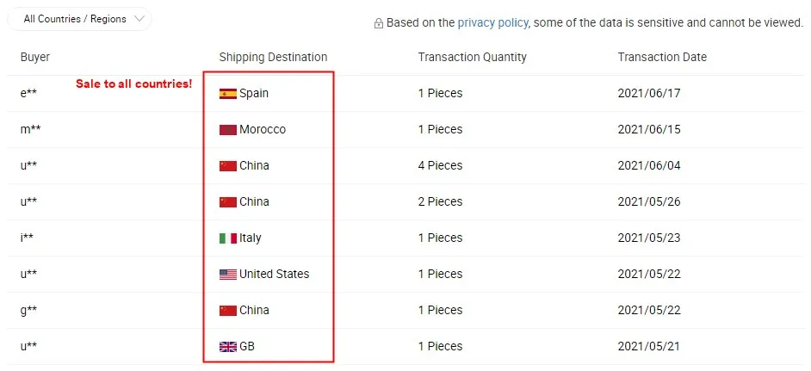Screen dimensions: 811x371
Task: Click the 2021/06/17 transaction date
Action: [649, 93]
